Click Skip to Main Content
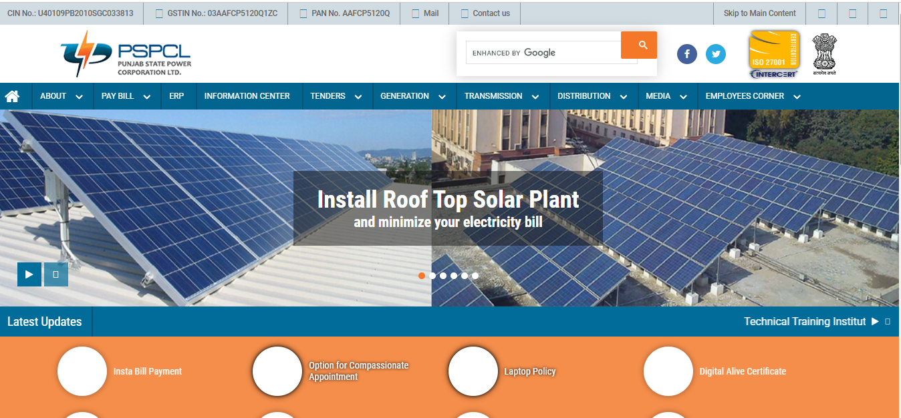 [x=760, y=13]
